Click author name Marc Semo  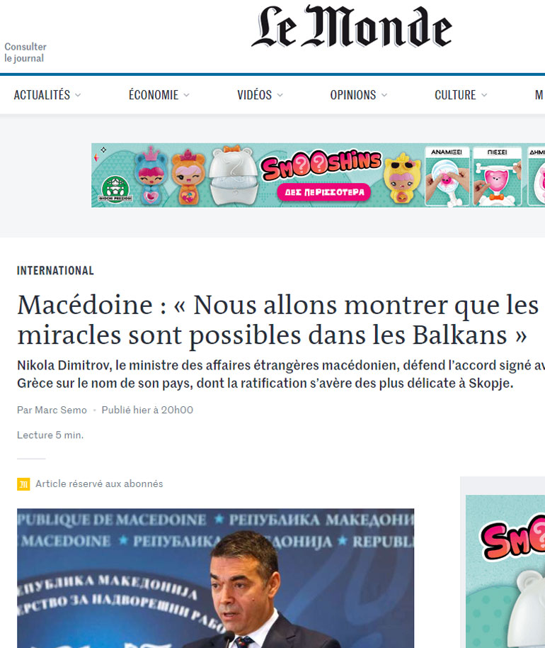pyautogui.click(x=61, y=410)
